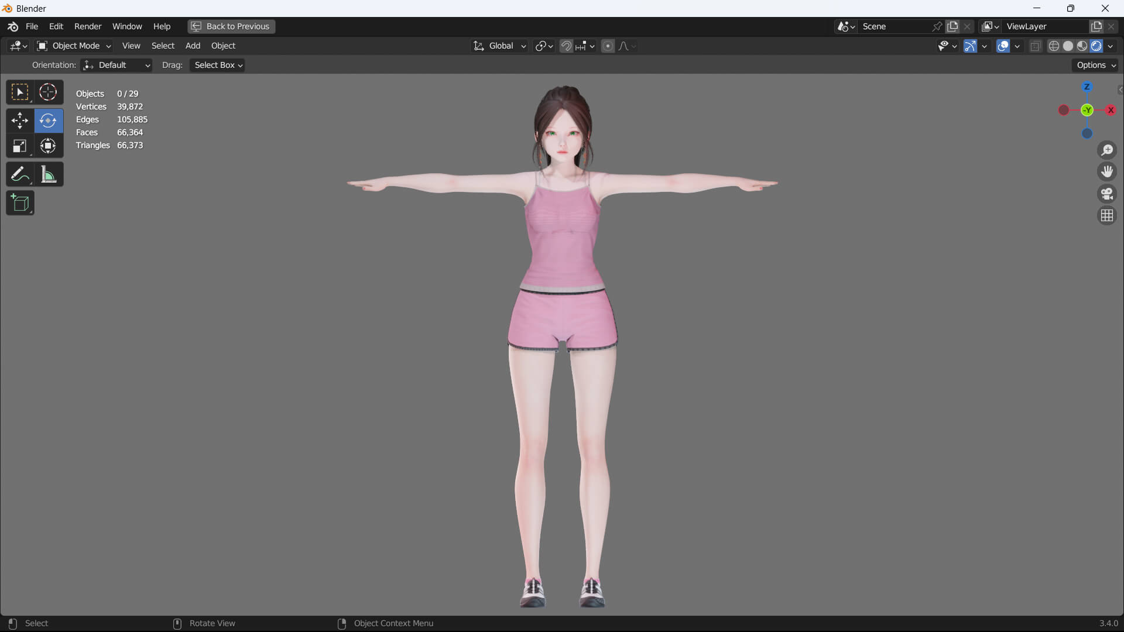Open the Options popover
This screenshot has width=1124, height=632.
1095,65
